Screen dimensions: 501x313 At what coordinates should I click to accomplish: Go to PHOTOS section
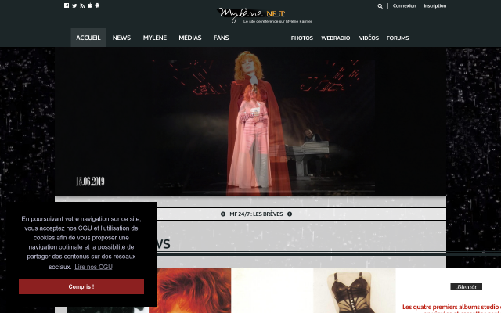[x=301, y=38]
